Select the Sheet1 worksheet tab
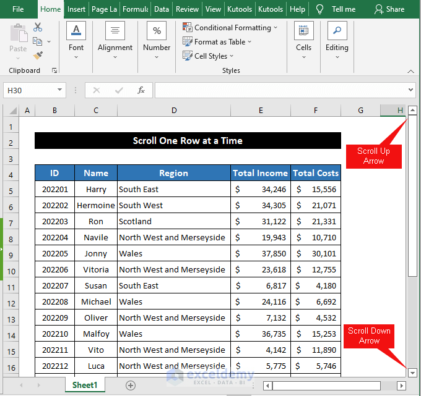421x396 pixels. 85,385
